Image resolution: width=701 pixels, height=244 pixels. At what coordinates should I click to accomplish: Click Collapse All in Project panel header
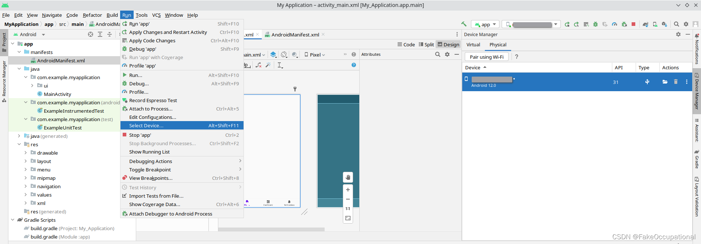point(110,34)
